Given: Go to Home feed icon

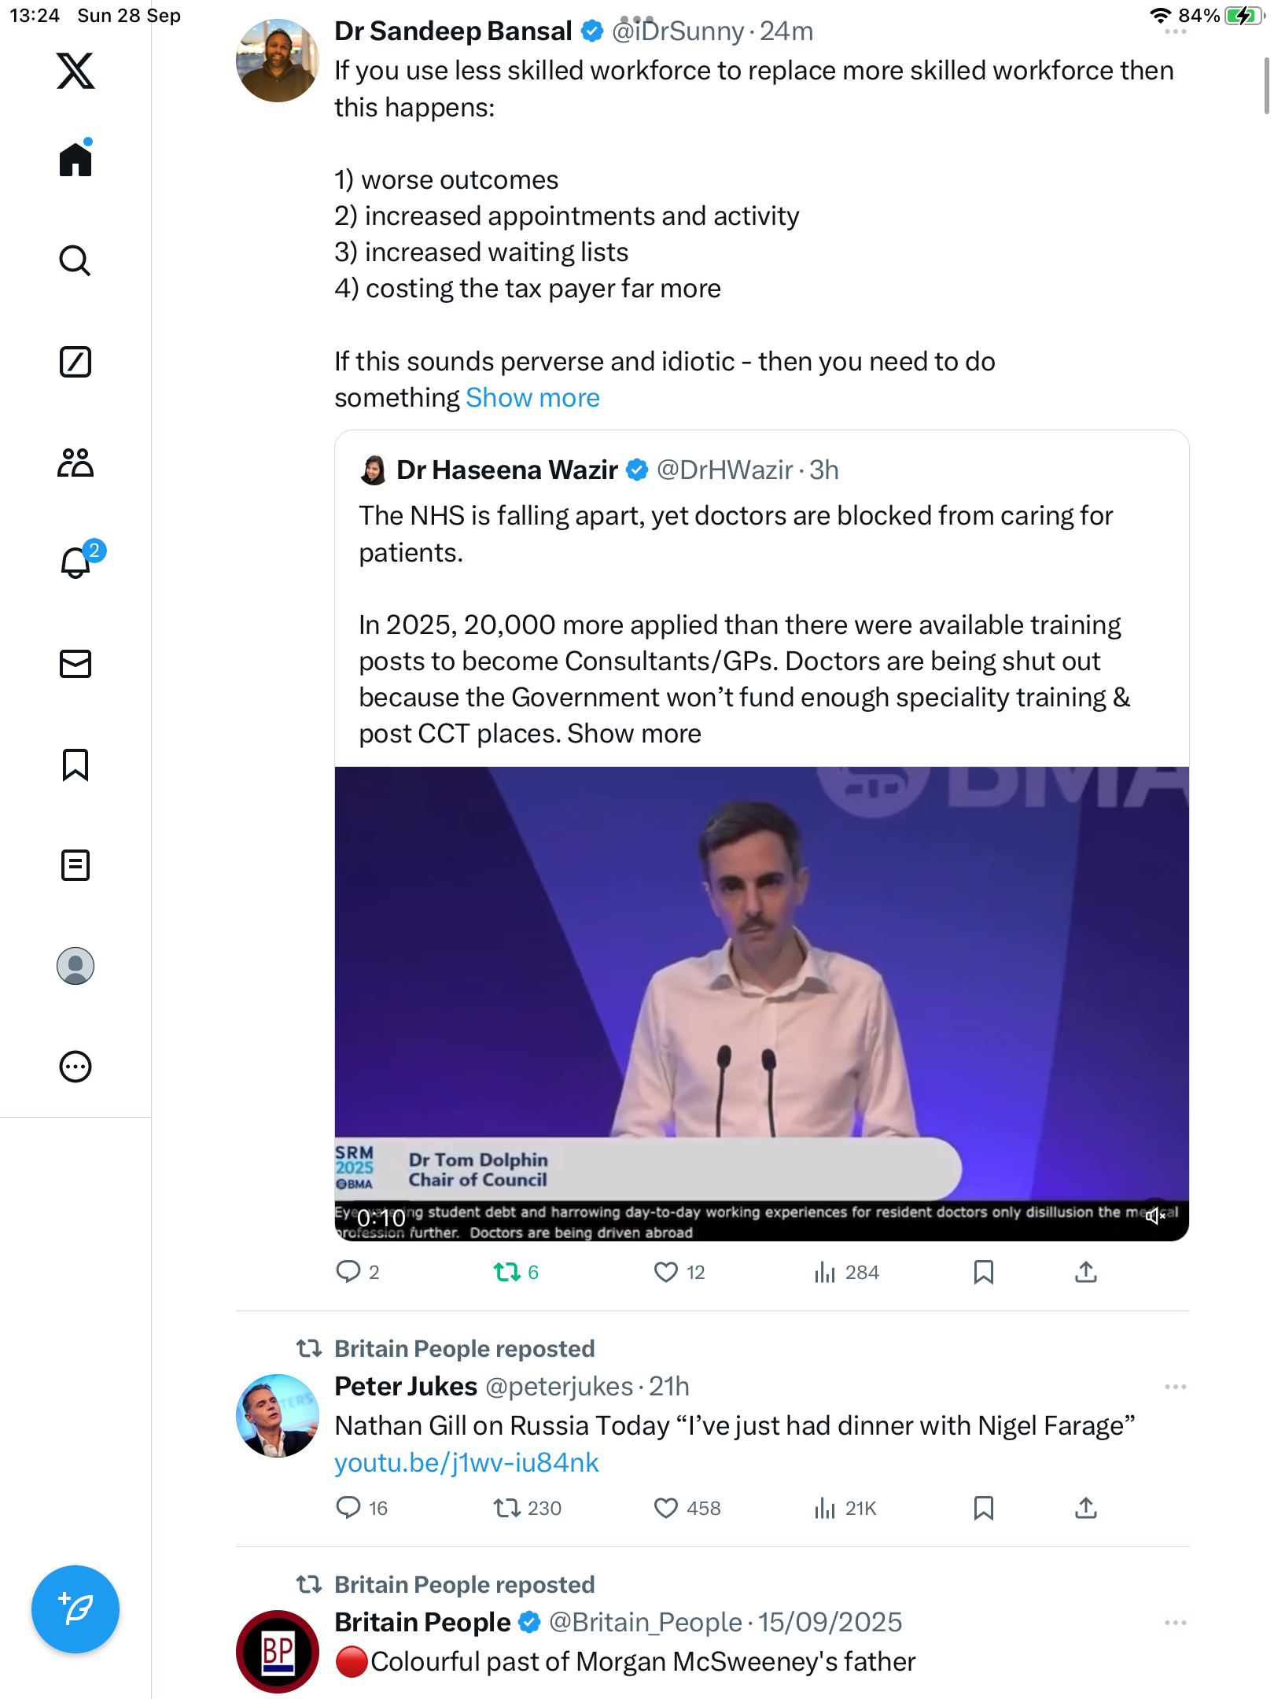Looking at the screenshot, I should point(75,160).
